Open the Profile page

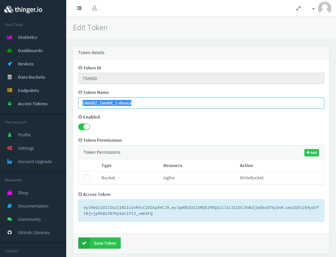click(24, 135)
